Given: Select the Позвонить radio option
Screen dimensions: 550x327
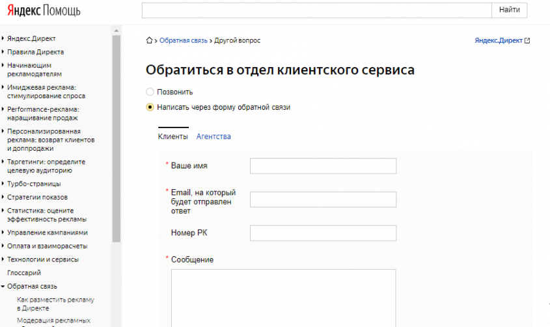Looking at the screenshot, I should [150, 92].
